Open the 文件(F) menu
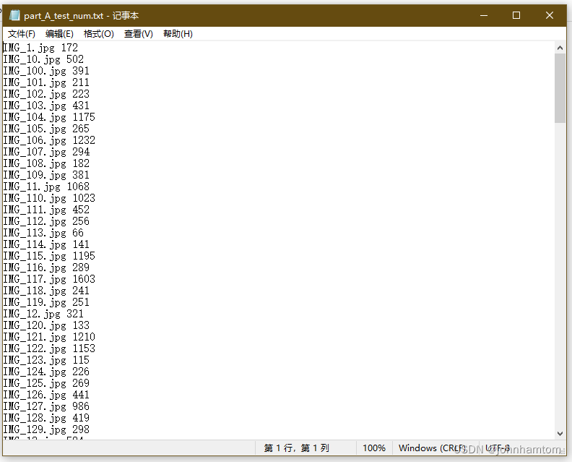The width and height of the screenshot is (572, 462). (x=22, y=34)
